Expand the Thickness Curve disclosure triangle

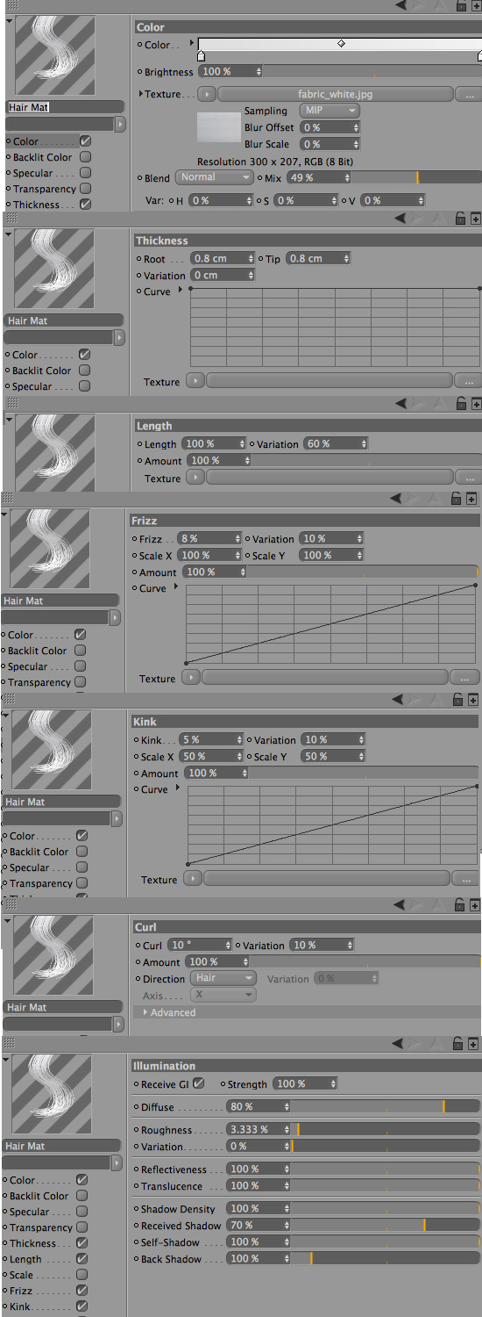tap(180, 289)
